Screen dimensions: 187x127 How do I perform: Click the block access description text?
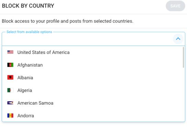(x=67, y=21)
